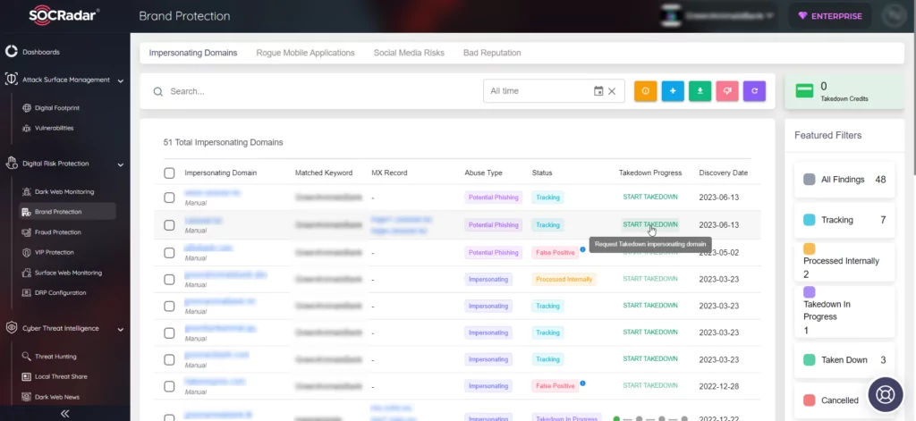
Task: Click the round profile icon in header
Action: (894, 16)
